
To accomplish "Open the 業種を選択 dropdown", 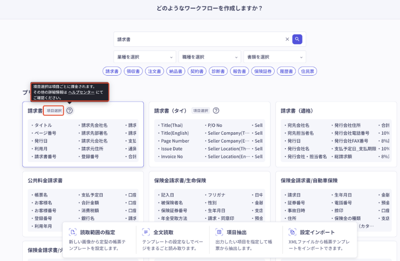I will [x=145, y=57].
